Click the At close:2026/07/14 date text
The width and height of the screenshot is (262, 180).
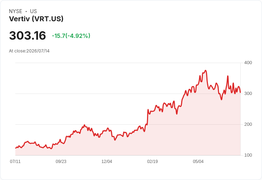tap(29, 51)
